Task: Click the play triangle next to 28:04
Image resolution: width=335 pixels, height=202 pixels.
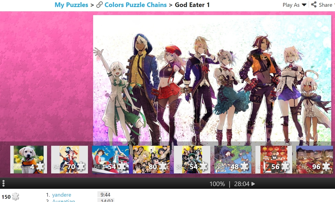Action: [253, 184]
